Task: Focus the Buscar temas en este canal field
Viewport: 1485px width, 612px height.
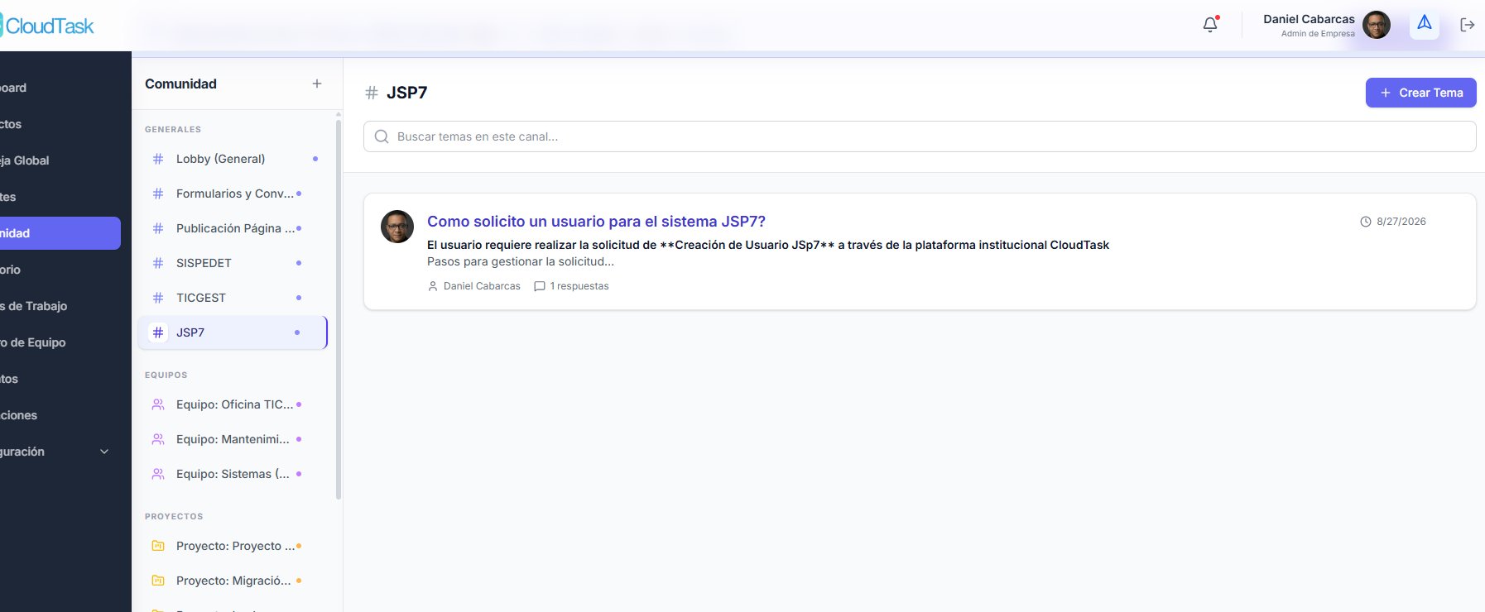Action: pos(920,136)
